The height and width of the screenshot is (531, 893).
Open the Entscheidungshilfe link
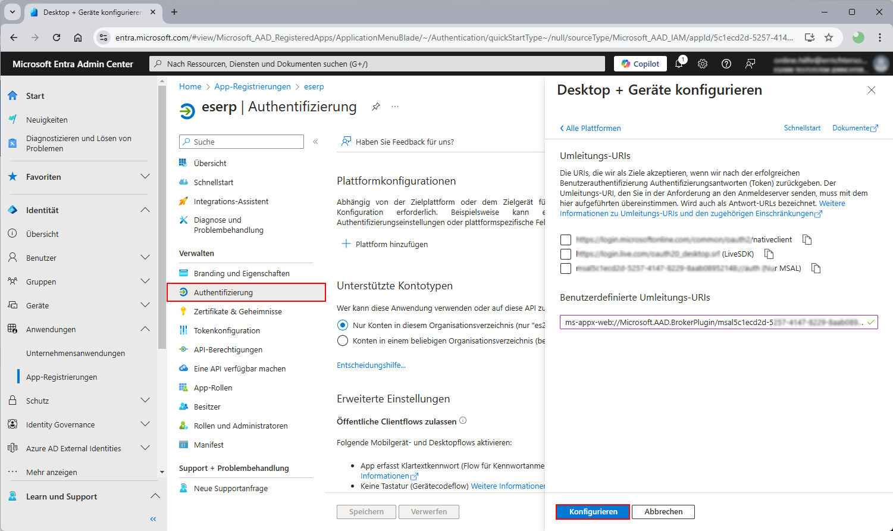371,366
